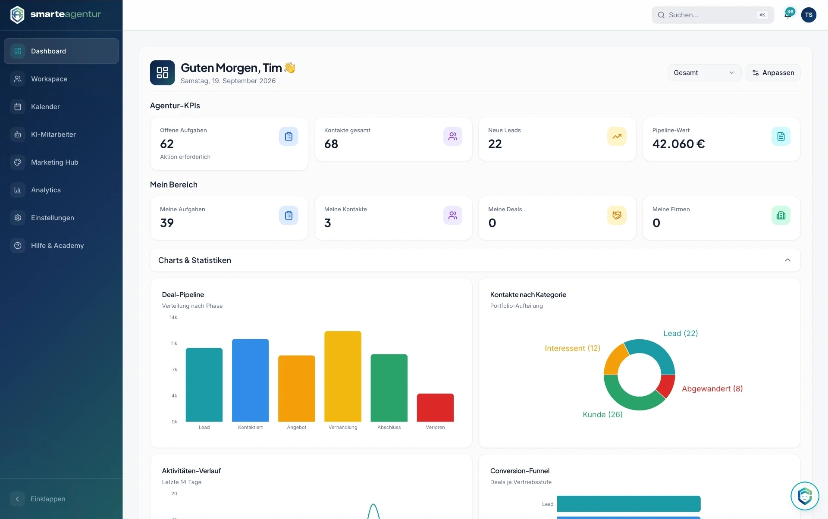Open Einstellungen in the sidebar

coord(61,218)
